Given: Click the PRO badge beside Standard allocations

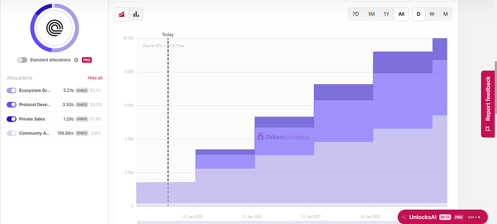Looking at the screenshot, I should (x=87, y=60).
